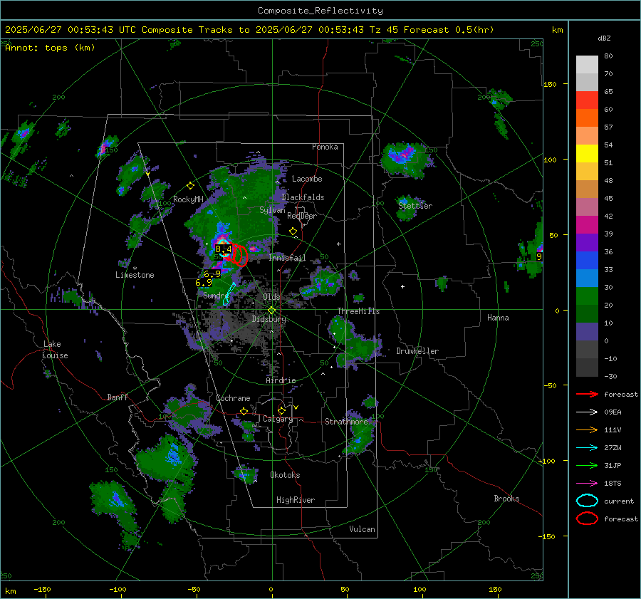
Task: Click the Blackfalds city label
Action: [x=303, y=197]
